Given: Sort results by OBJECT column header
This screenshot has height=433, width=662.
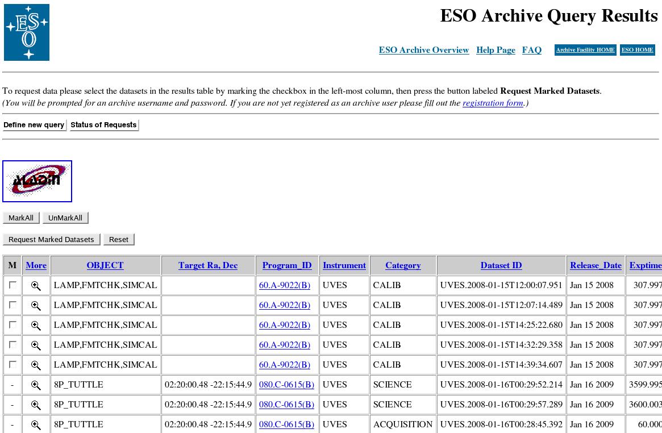Looking at the screenshot, I should 105,265.
